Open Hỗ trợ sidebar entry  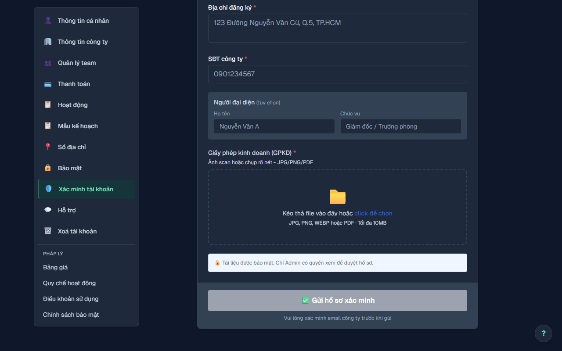click(x=86, y=210)
